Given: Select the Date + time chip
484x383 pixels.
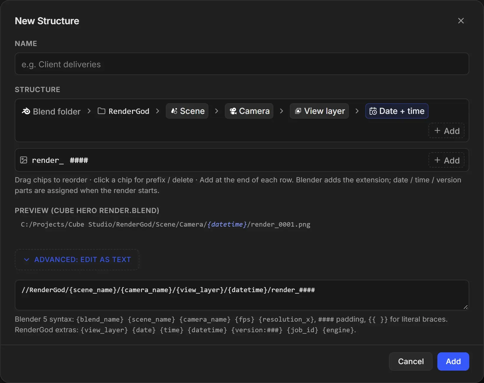Looking at the screenshot, I should click(397, 111).
